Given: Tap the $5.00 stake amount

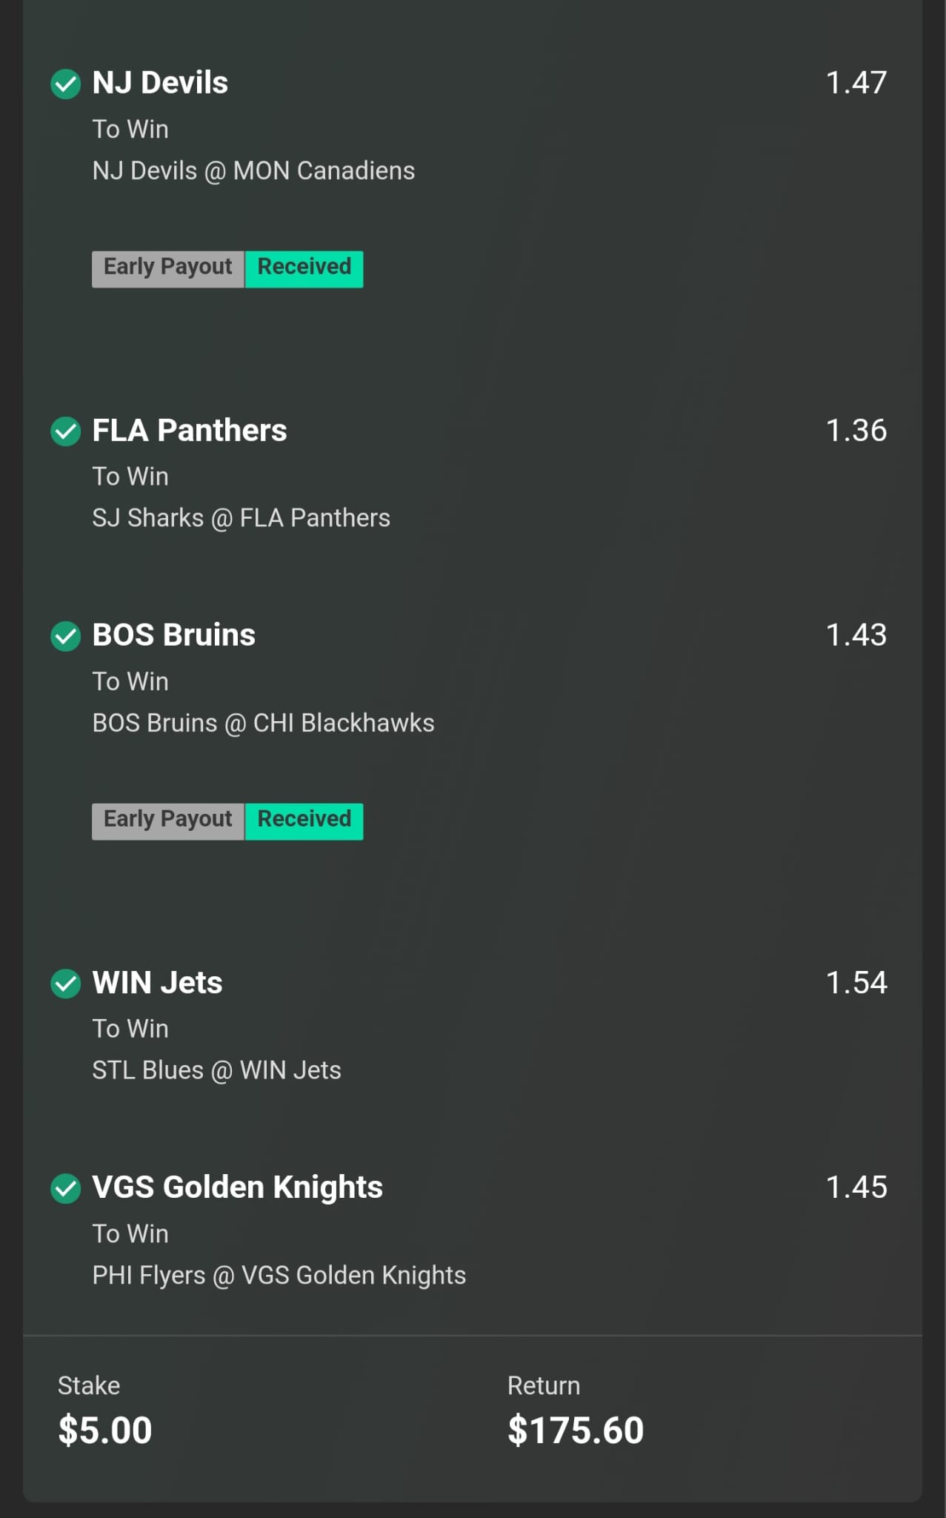Looking at the screenshot, I should tap(105, 1431).
